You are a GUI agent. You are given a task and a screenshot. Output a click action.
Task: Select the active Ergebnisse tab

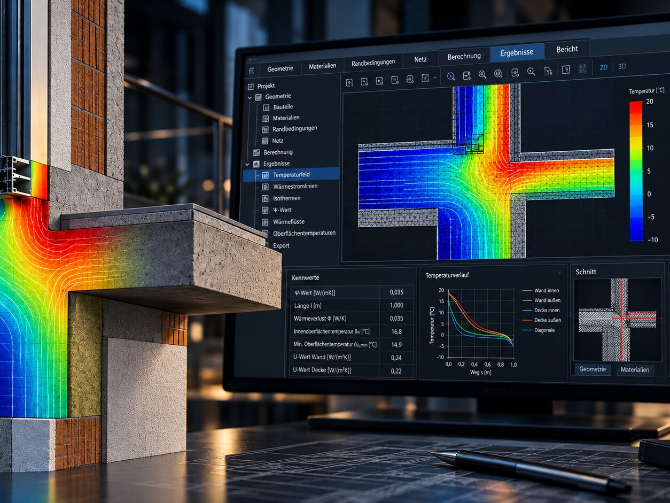coord(517,53)
